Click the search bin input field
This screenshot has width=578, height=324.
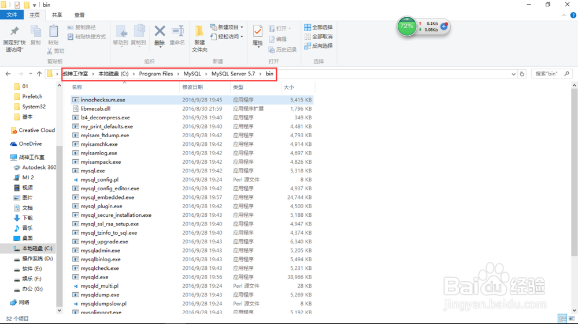pos(551,74)
